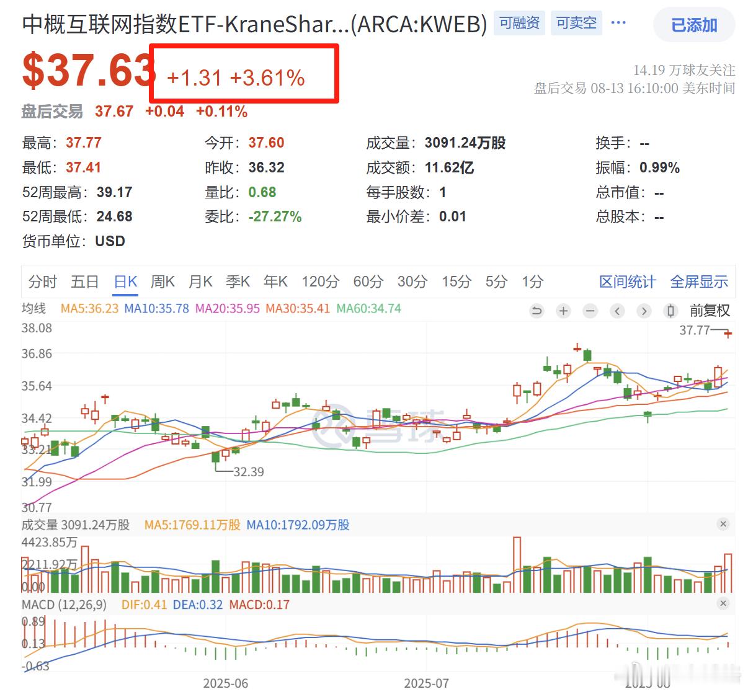
Task: Open 全屏显示 fullscreen view
Action: pos(699,282)
